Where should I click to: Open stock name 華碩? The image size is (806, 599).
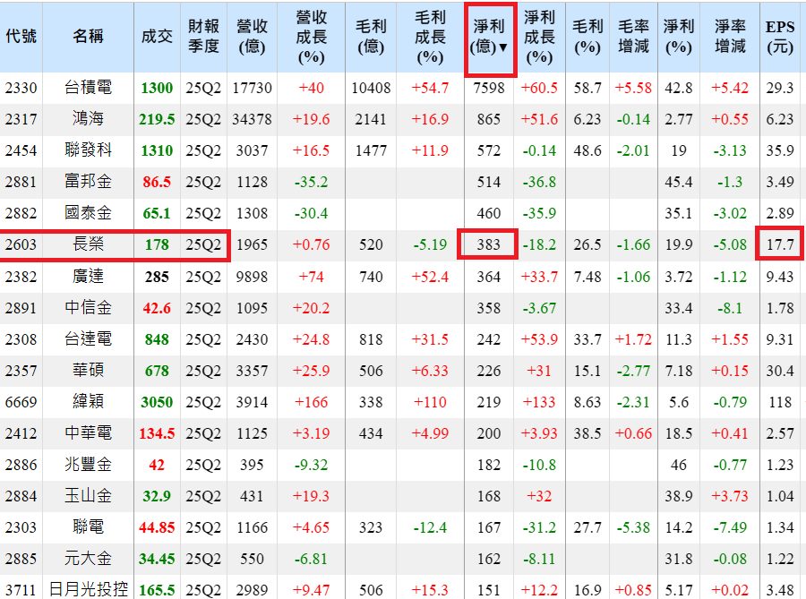(x=88, y=371)
